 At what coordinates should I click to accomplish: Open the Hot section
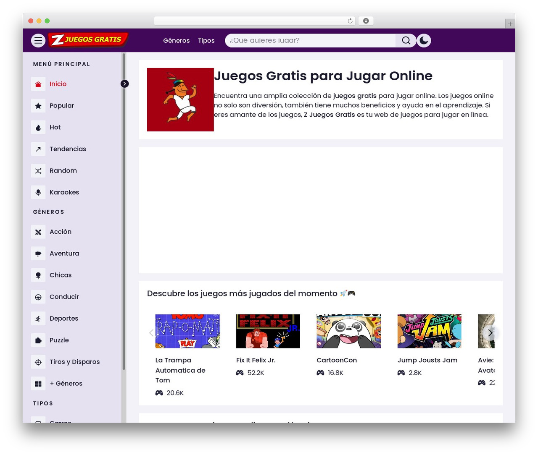55,128
